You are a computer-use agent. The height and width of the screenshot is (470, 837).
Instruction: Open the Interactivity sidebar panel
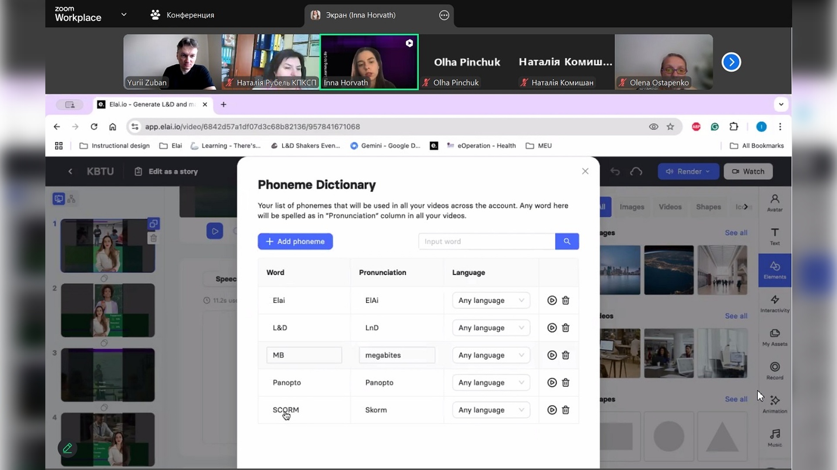click(775, 304)
